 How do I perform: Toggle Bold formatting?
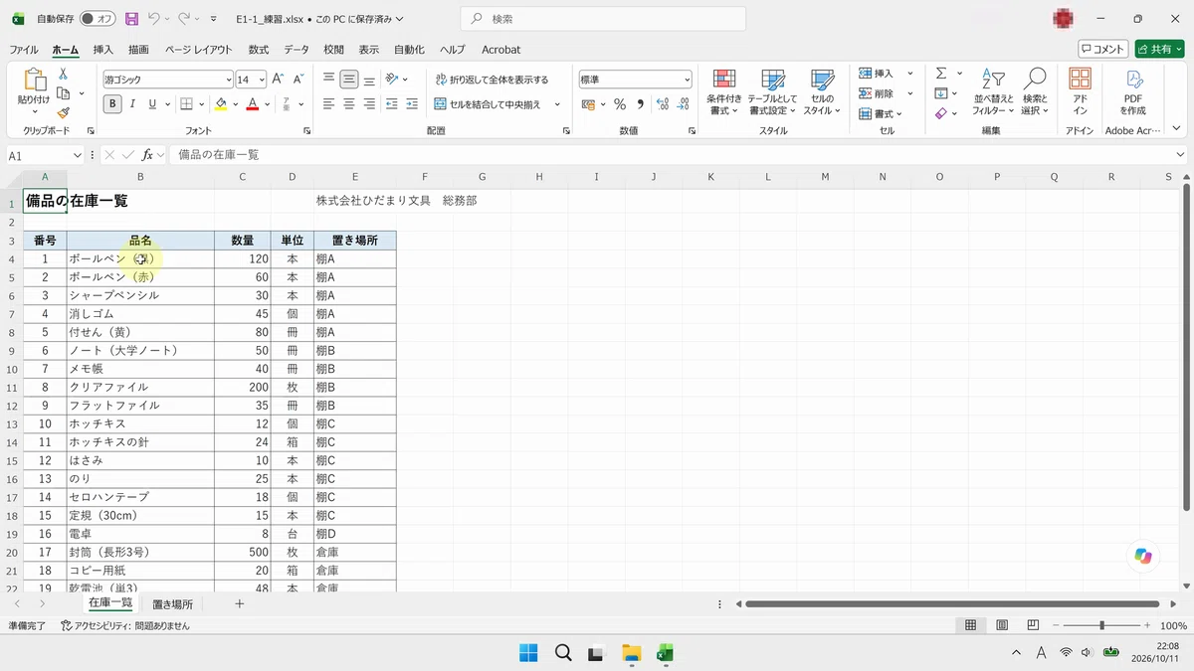pos(112,103)
